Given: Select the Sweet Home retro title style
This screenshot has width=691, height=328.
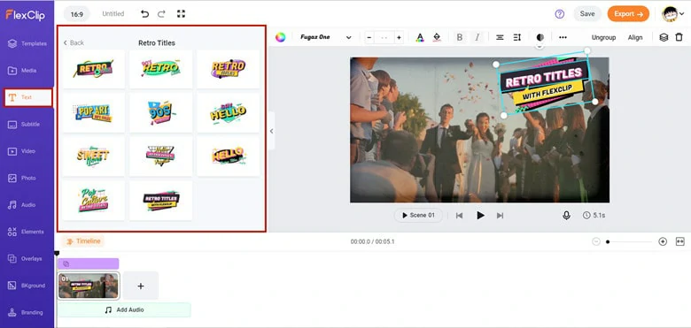Looking at the screenshot, I should (x=93, y=156).
